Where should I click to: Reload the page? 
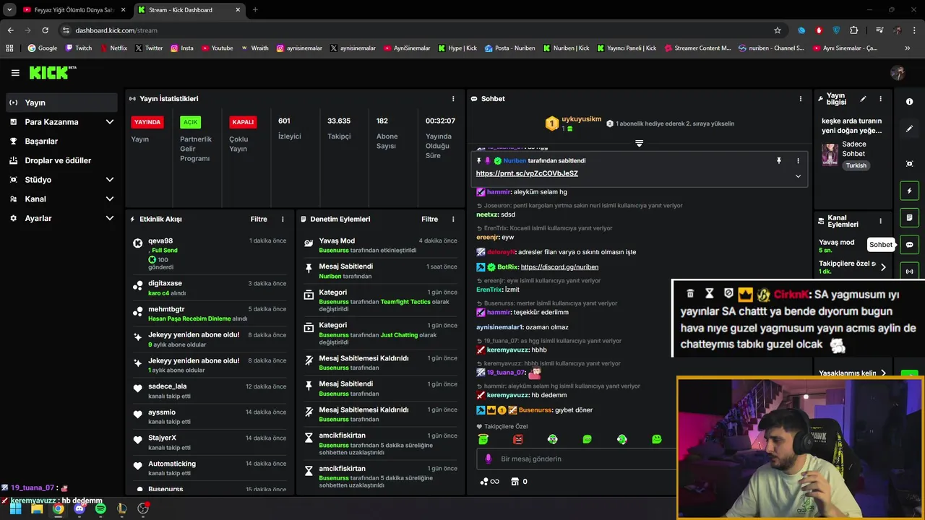click(x=45, y=30)
